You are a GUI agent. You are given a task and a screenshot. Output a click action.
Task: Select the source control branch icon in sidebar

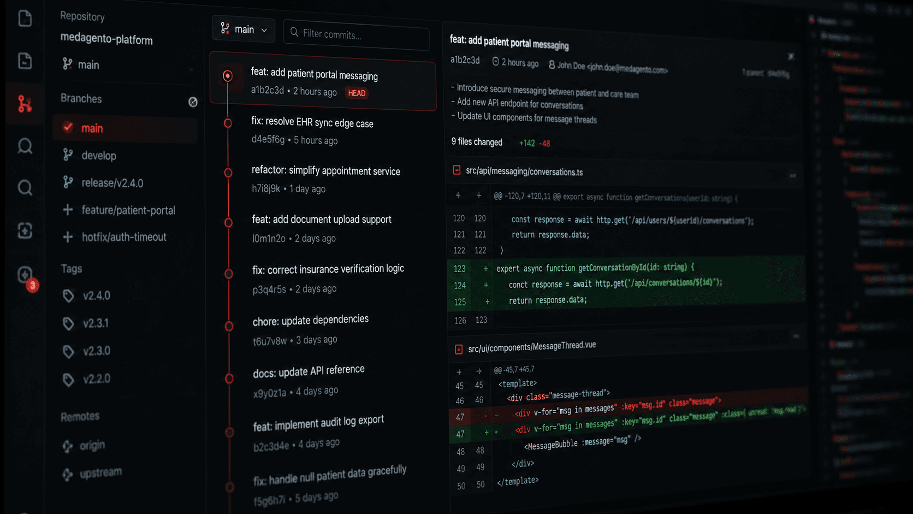pos(25,103)
